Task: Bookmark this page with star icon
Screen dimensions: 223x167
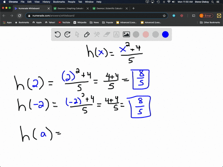Action: click(164, 16)
